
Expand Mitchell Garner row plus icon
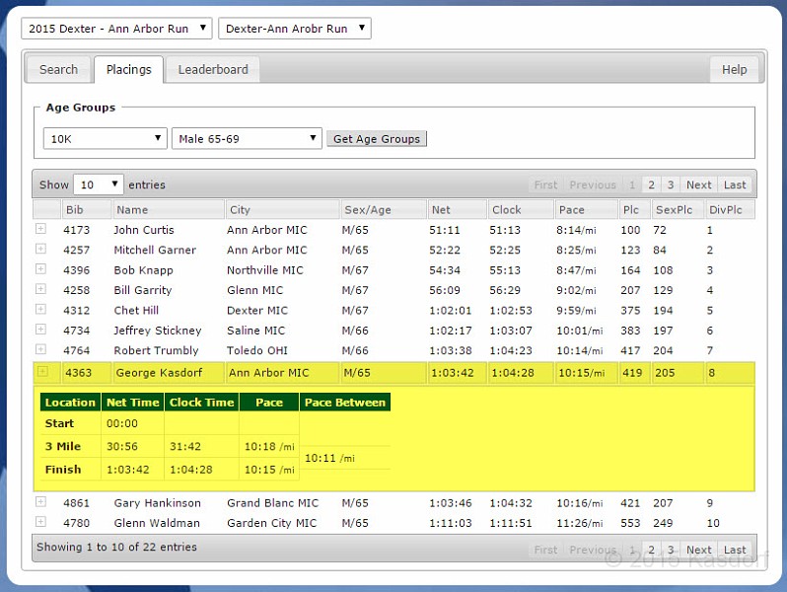pyautogui.click(x=40, y=249)
